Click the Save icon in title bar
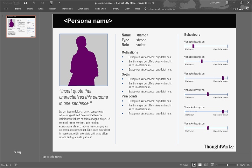The image size is (252, 168). [x=26, y=3]
